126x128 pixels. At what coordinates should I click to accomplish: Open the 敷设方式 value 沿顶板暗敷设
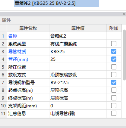point(78,75)
